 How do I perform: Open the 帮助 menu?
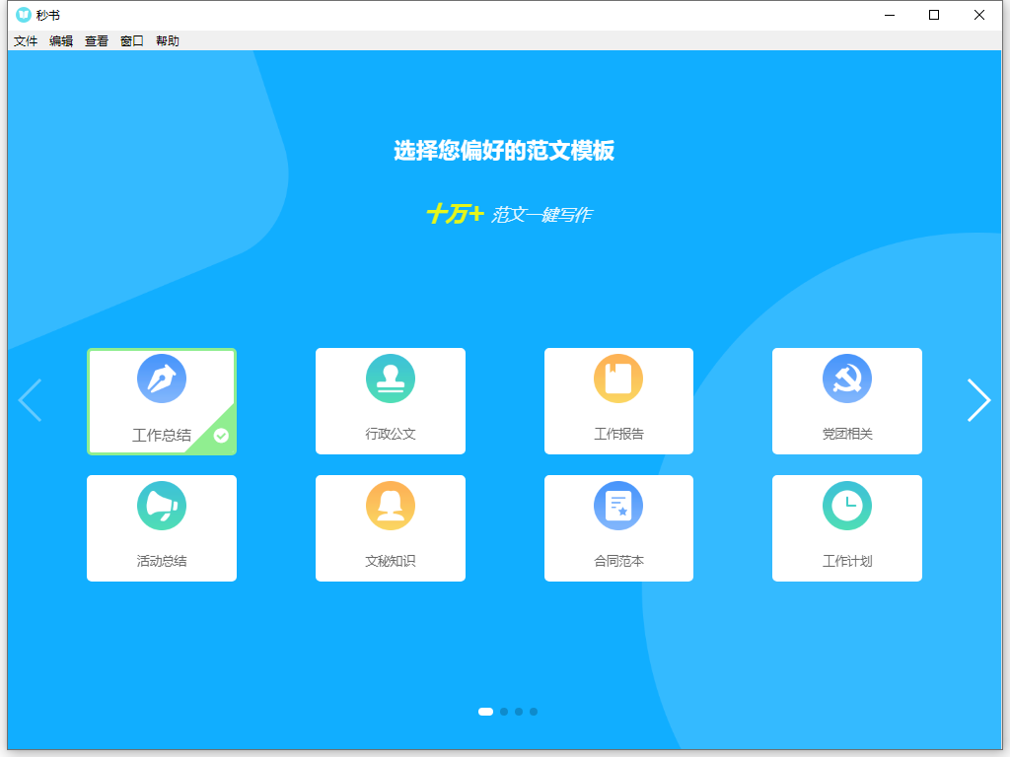pyautogui.click(x=168, y=41)
